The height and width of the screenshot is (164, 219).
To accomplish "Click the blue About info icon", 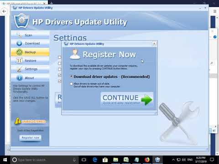I will click(x=19, y=78).
